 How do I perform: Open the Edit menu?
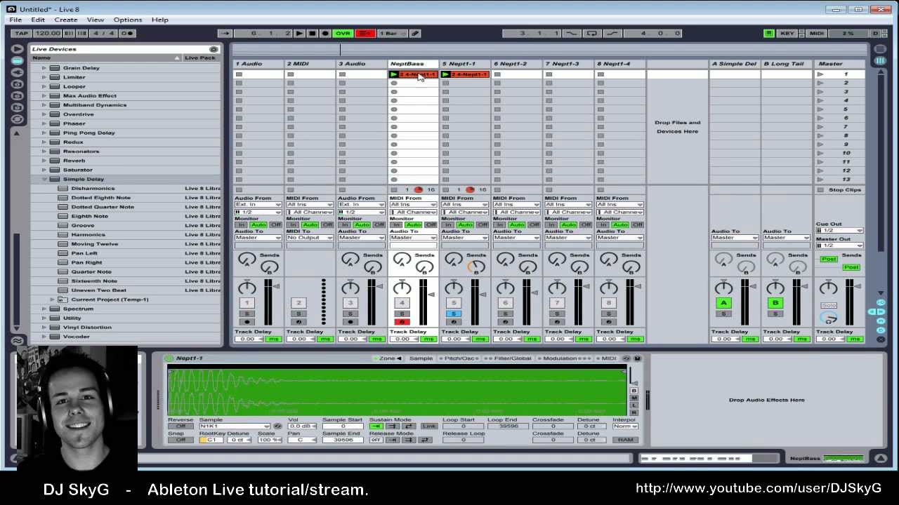pos(38,20)
